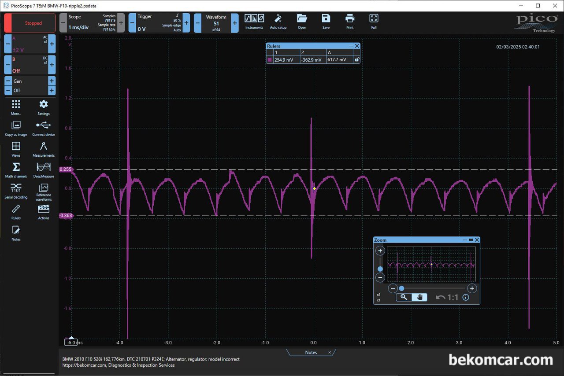The image size is (564, 376).
Task: Show Zoom panel info
Action: pyautogui.click(x=466, y=297)
